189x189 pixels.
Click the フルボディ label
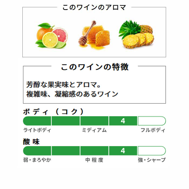tap(153, 130)
